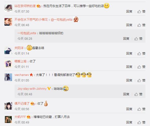Open 大帆FFF's avatar thumbnail

coord(8,119)
